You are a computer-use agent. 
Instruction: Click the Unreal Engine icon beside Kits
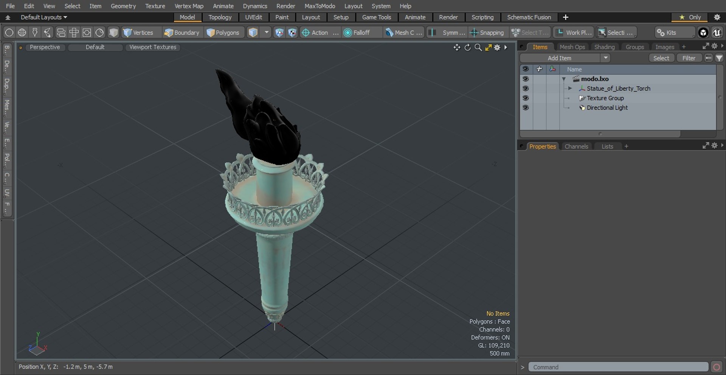[x=717, y=33]
